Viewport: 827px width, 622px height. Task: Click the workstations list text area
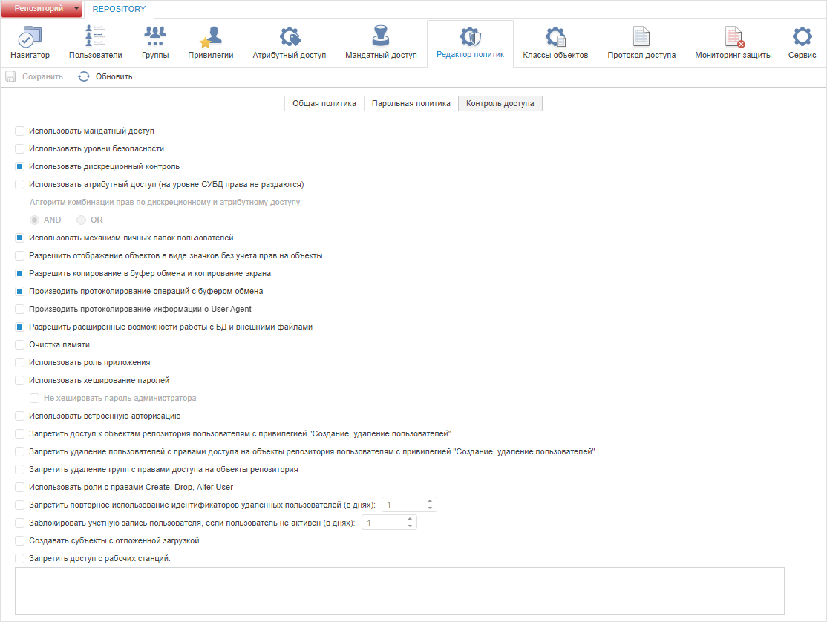400,591
